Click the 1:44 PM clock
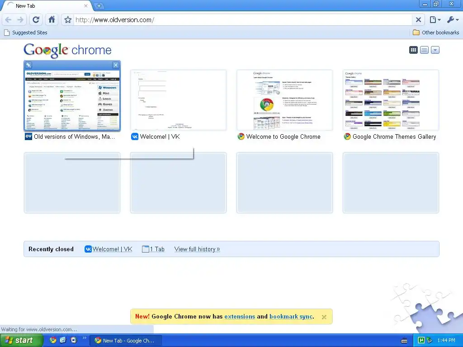Screen dimensions: 463x347 click(446, 340)
